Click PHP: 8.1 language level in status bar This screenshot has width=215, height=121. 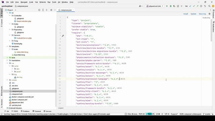(x=142, y=114)
